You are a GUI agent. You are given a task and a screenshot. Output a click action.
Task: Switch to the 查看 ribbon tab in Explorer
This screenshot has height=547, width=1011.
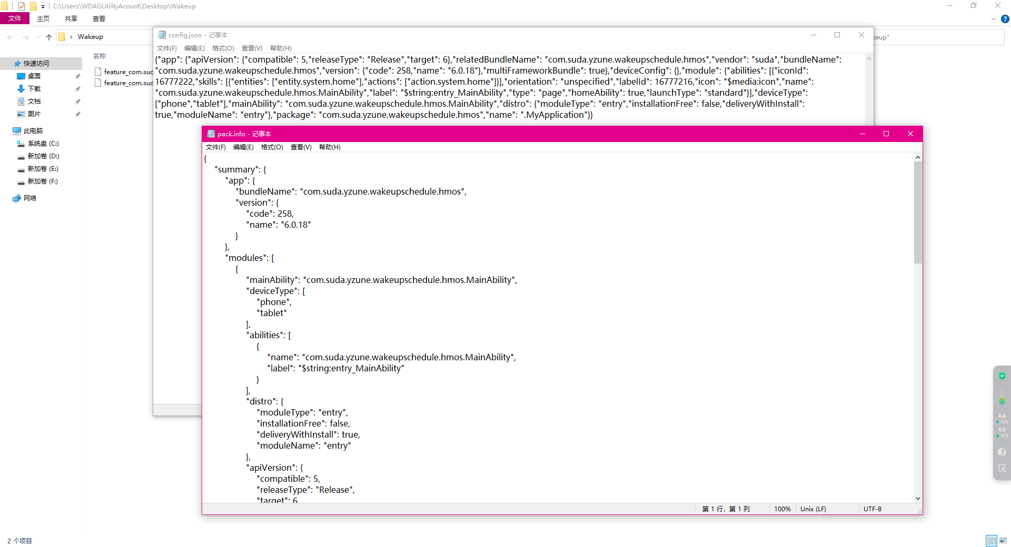[99, 18]
